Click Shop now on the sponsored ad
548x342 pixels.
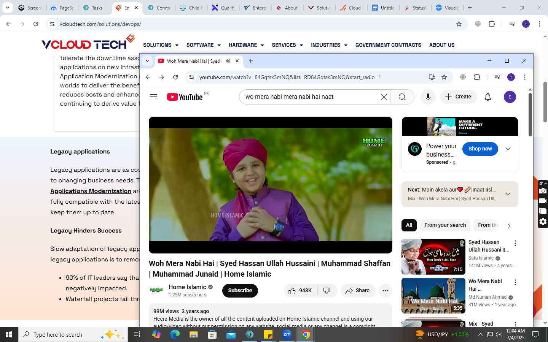tap(480, 149)
